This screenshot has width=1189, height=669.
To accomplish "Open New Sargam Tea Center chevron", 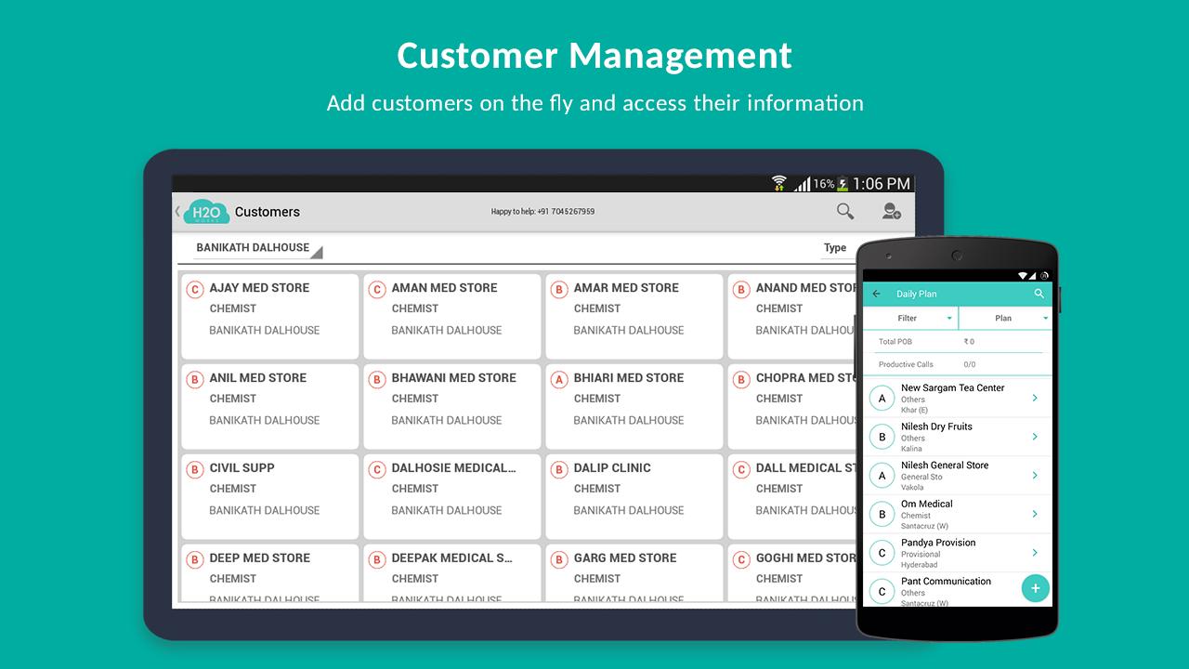I will 1035,398.
